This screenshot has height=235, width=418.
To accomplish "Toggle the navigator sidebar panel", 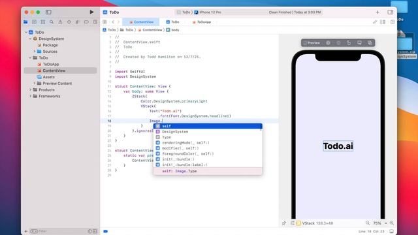I will pos(48,12).
